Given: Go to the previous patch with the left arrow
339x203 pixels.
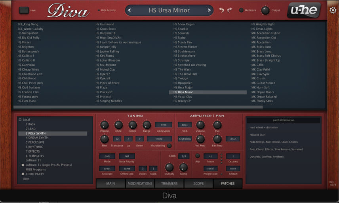Looking at the screenshot, I should (x=129, y=10).
